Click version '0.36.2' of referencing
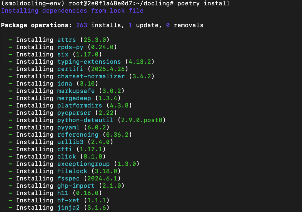The image size is (302, 212). pyautogui.click(x=117, y=135)
